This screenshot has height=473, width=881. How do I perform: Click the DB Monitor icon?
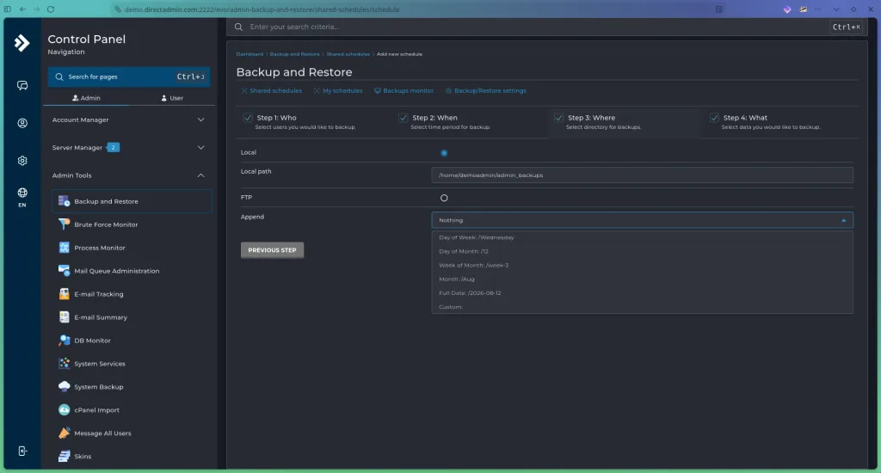pyautogui.click(x=64, y=341)
